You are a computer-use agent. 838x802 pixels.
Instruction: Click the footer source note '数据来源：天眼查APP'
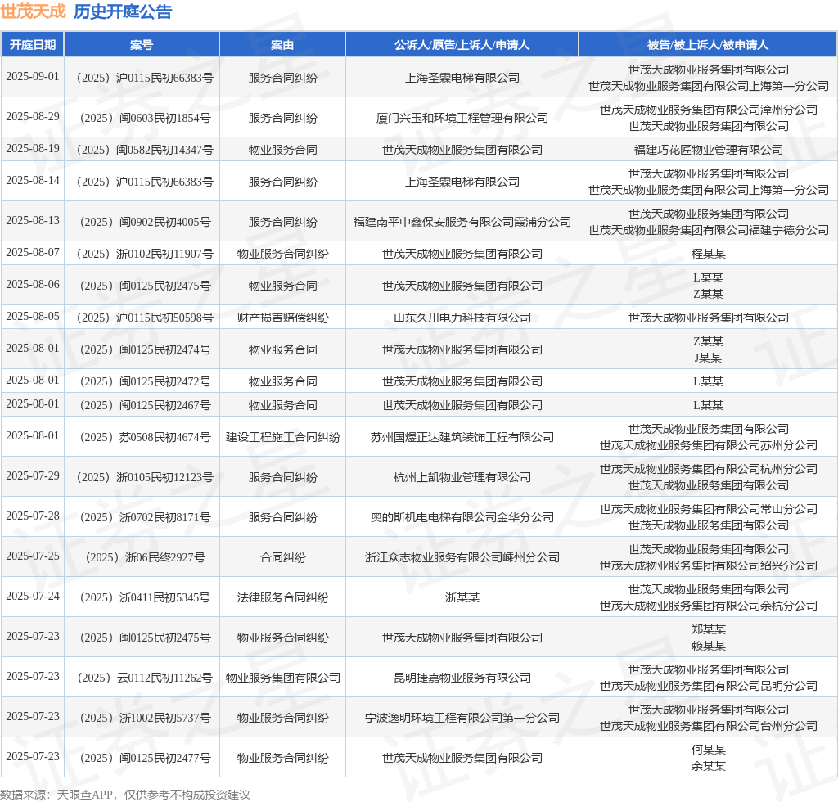pyautogui.click(x=56, y=795)
